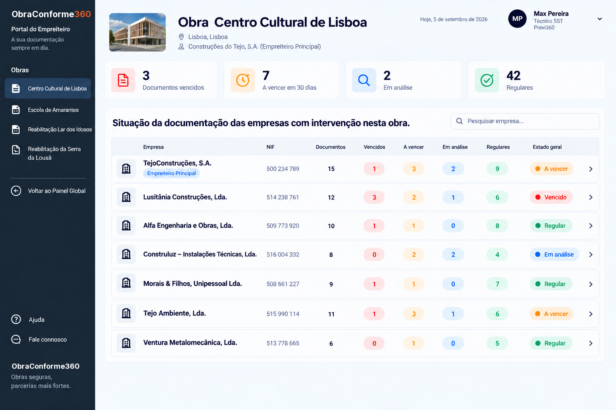Click the Centro Cultural de Lisboa building thumbnail
The height and width of the screenshot is (410, 616).
click(x=138, y=32)
